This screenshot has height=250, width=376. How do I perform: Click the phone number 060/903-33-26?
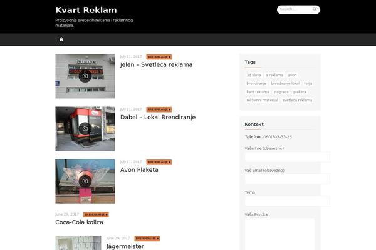tap(278, 137)
